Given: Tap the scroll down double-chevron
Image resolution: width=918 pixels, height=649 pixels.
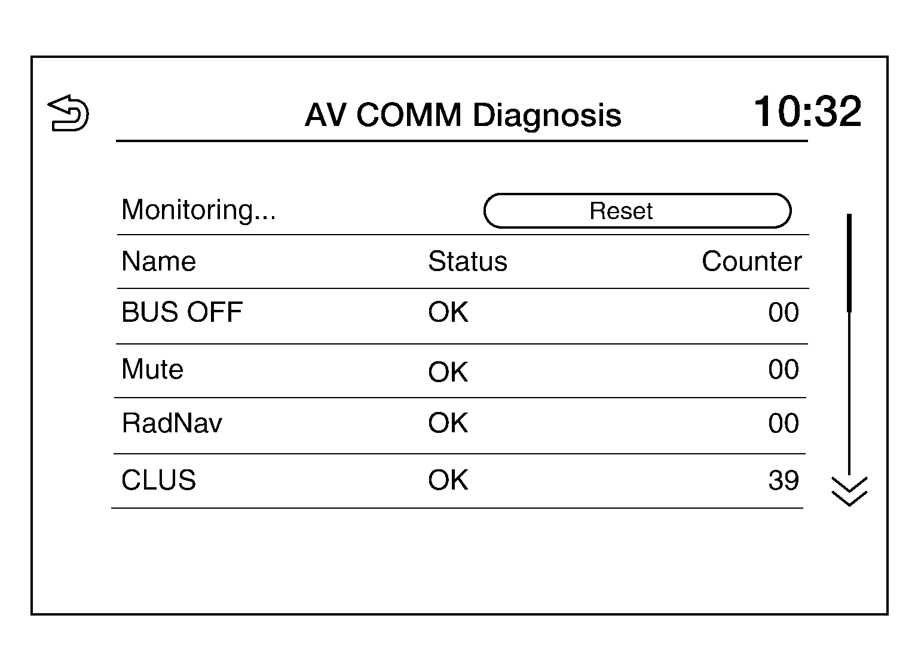Looking at the screenshot, I should tap(849, 491).
